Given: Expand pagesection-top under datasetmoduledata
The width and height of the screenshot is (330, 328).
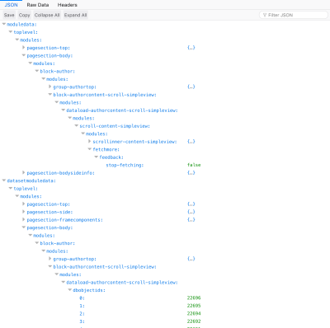Looking at the screenshot, I should [x=24, y=204].
